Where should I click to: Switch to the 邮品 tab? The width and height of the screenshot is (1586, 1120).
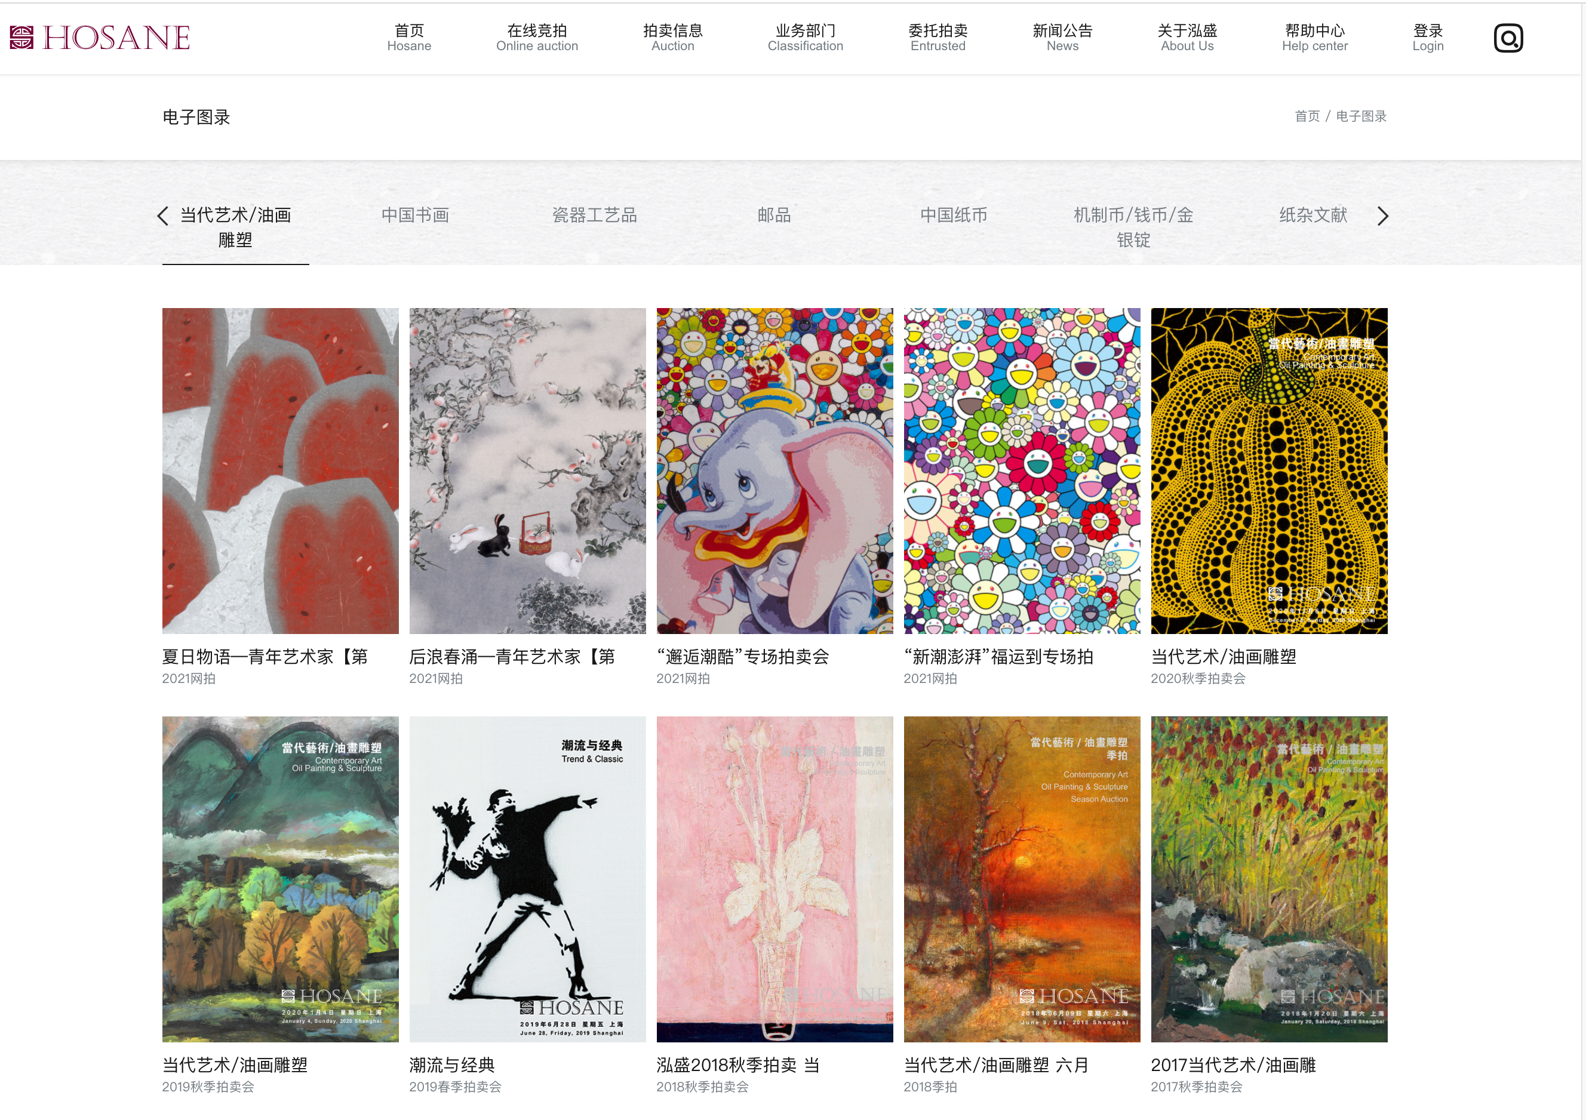coord(774,216)
